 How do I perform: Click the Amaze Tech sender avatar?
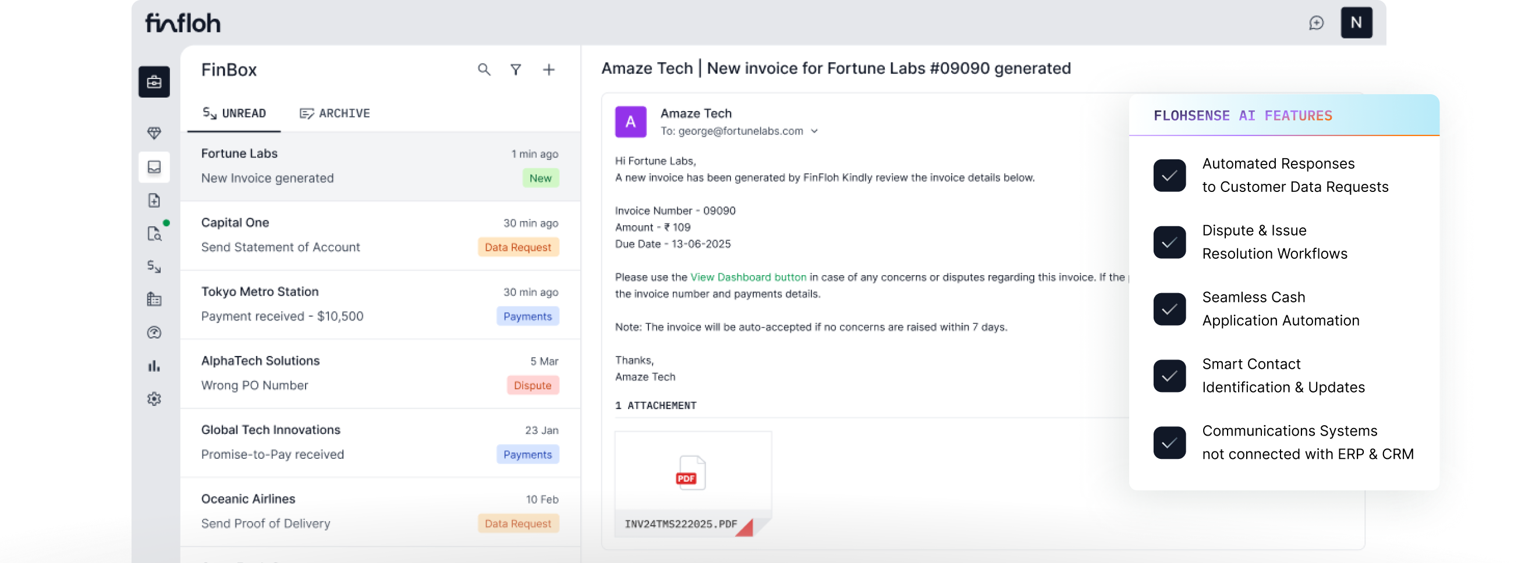coord(630,122)
